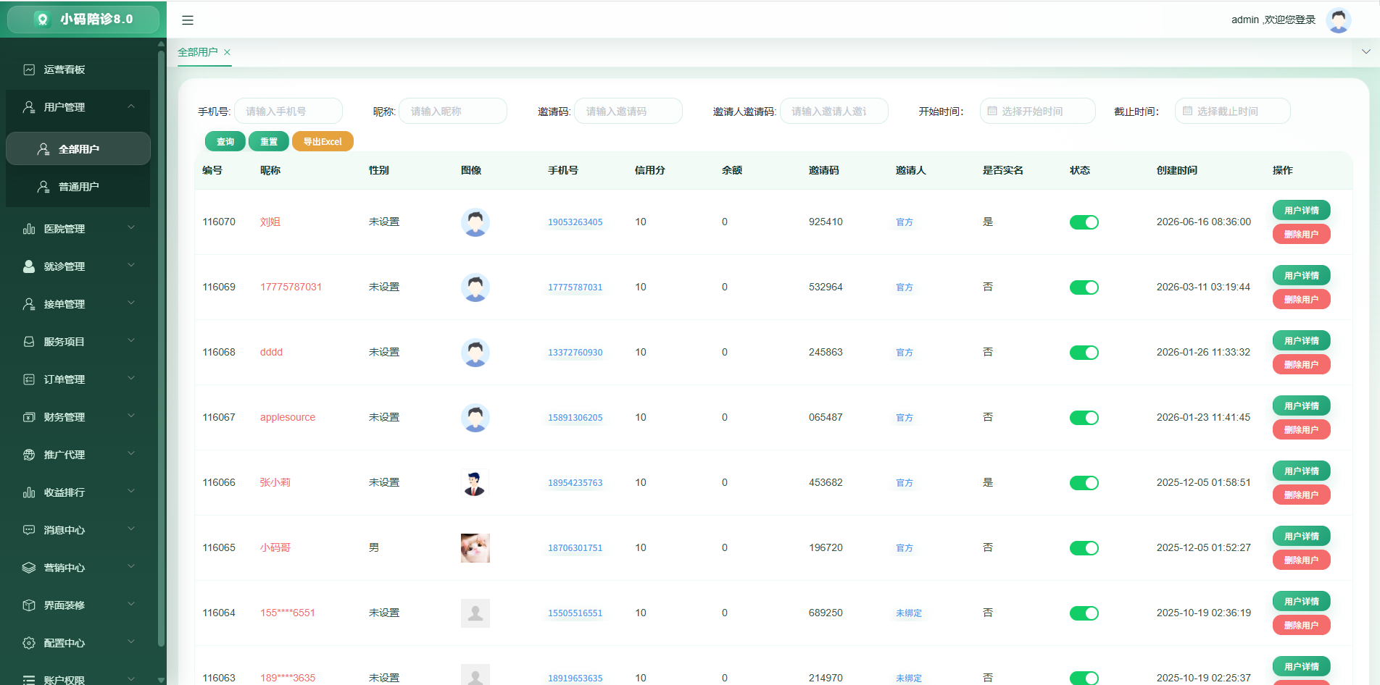Click the 配置中心 gear icon

click(x=29, y=643)
